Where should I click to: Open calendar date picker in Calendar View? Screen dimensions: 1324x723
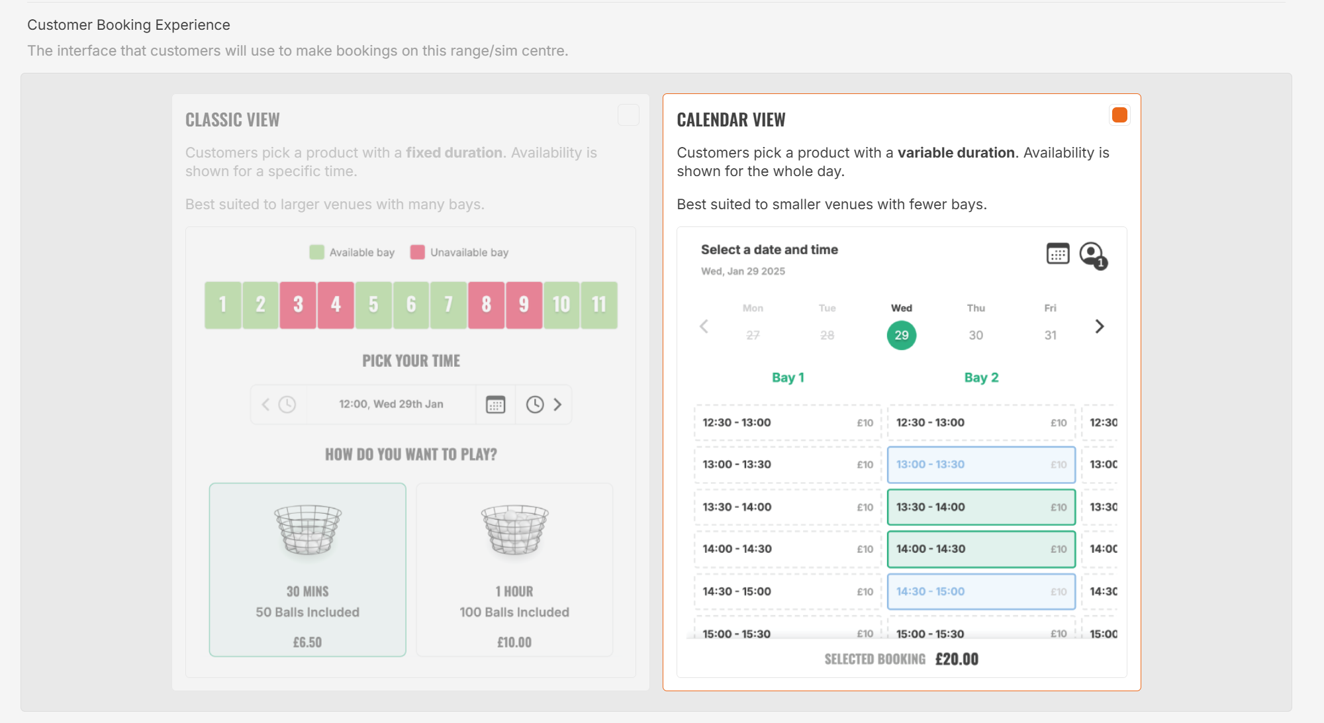pyautogui.click(x=1058, y=254)
